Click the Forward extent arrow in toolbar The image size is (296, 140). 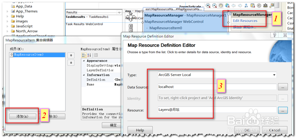pos(240,6)
